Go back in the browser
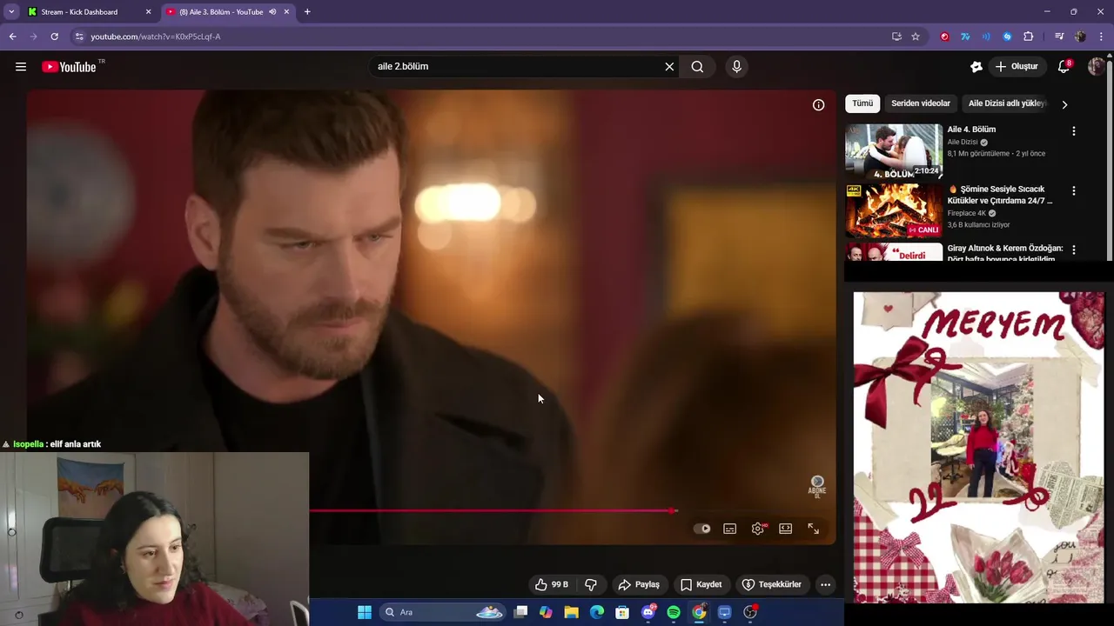Viewport: 1114px width, 626px height. (x=12, y=37)
